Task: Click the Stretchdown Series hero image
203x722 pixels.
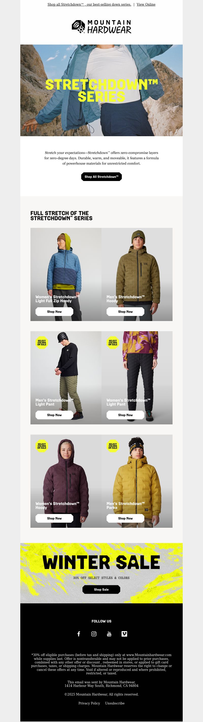Action: click(101, 90)
